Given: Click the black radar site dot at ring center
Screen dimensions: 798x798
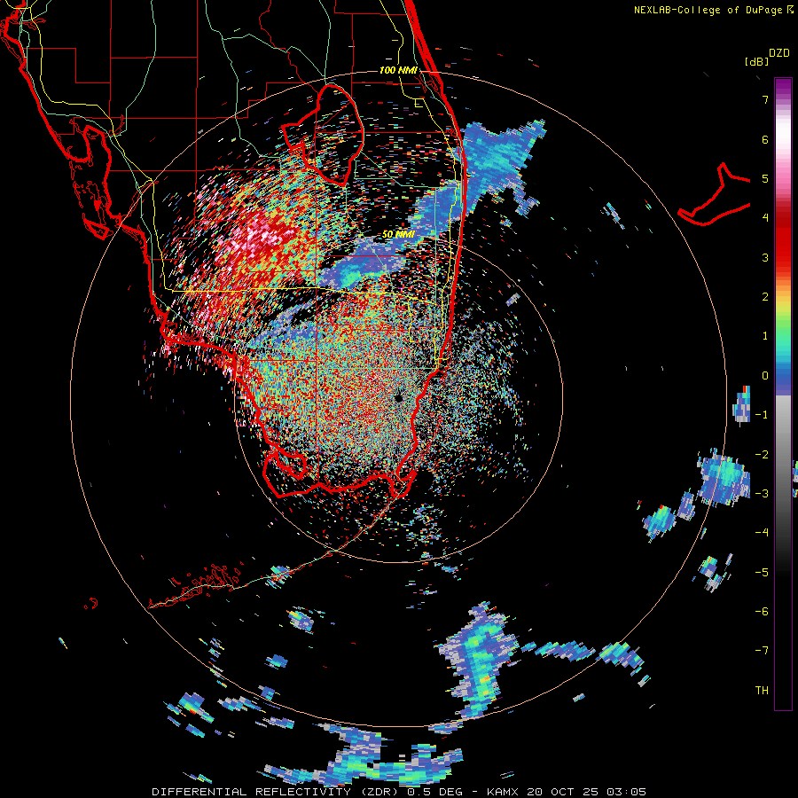Looking at the screenshot, I should pos(398,398).
